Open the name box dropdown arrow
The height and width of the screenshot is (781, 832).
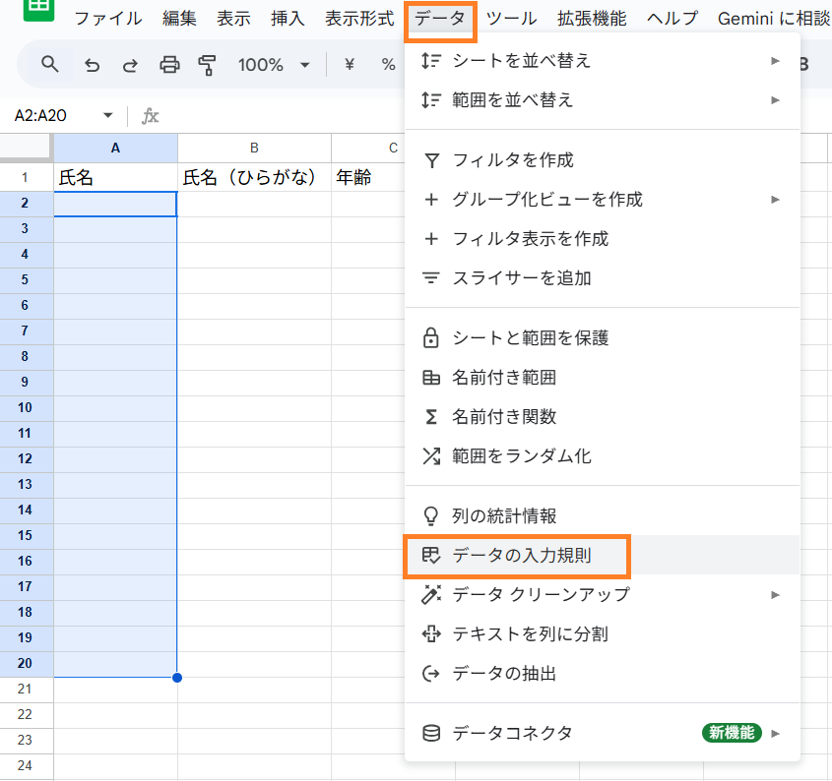[x=107, y=116]
